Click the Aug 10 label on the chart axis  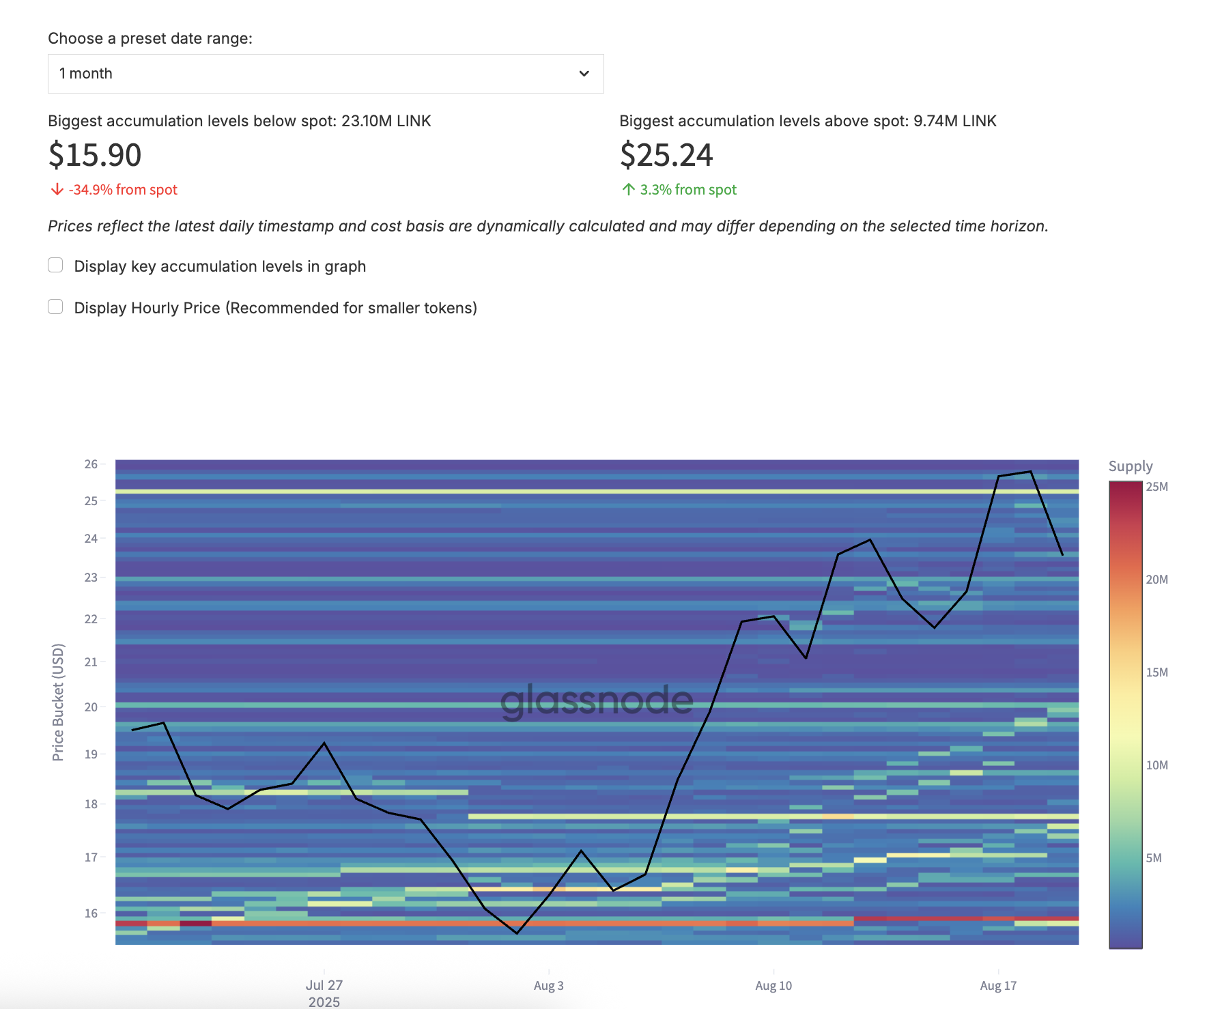pos(772,985)
